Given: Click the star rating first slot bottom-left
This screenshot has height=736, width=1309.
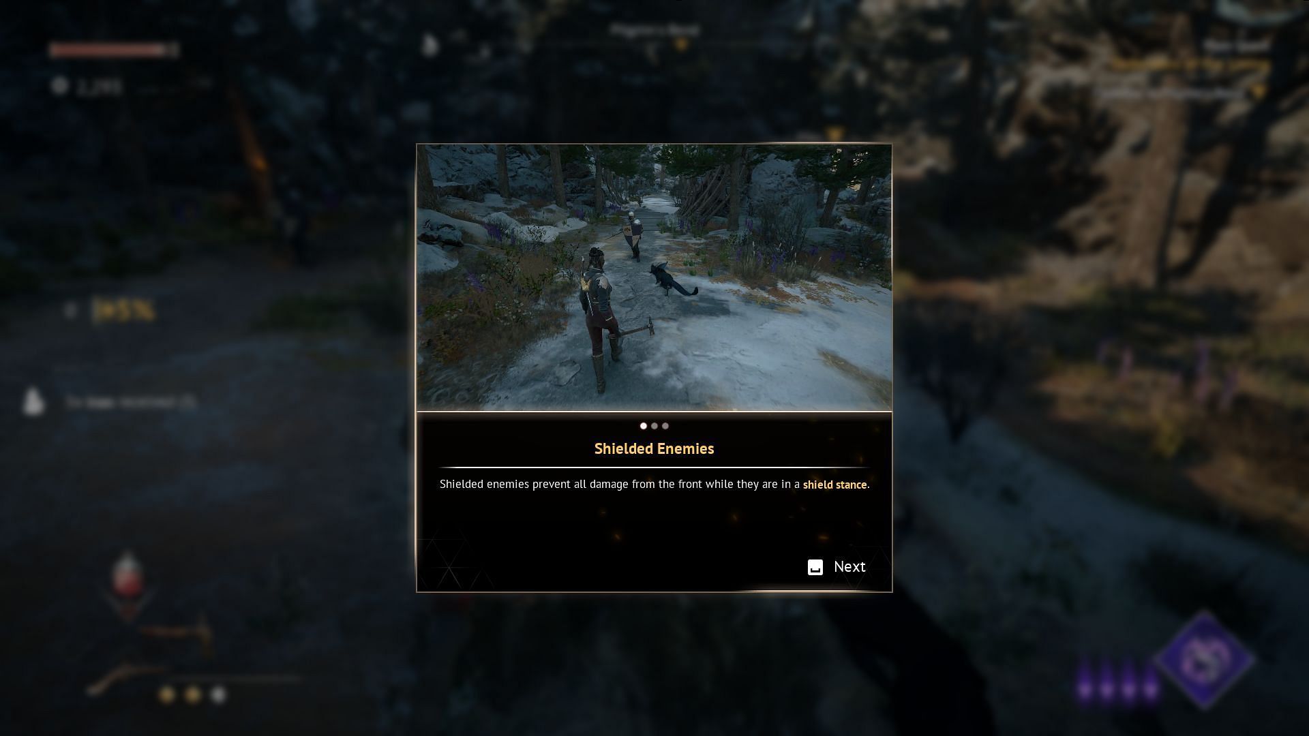Looking at the screenshot, I should coord(167,694).
